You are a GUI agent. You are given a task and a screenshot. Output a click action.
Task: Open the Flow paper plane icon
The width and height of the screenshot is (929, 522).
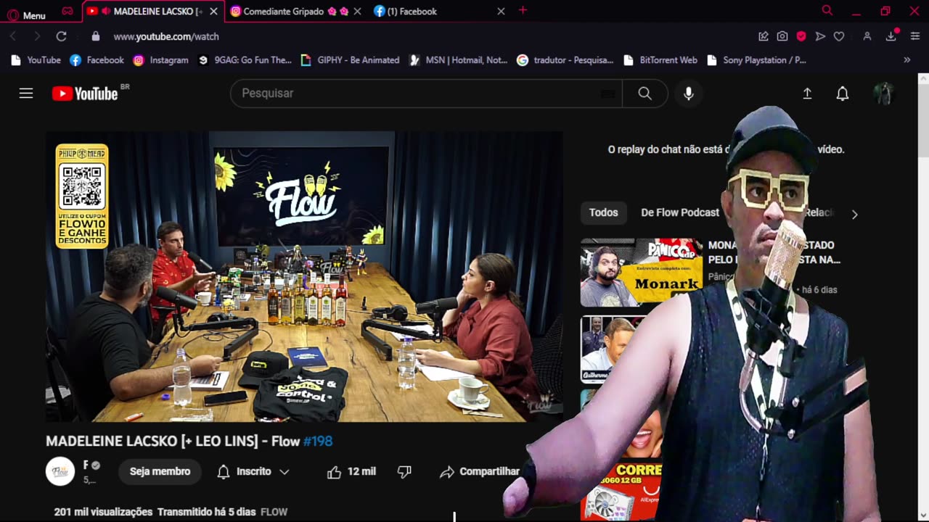click(820, 36)
